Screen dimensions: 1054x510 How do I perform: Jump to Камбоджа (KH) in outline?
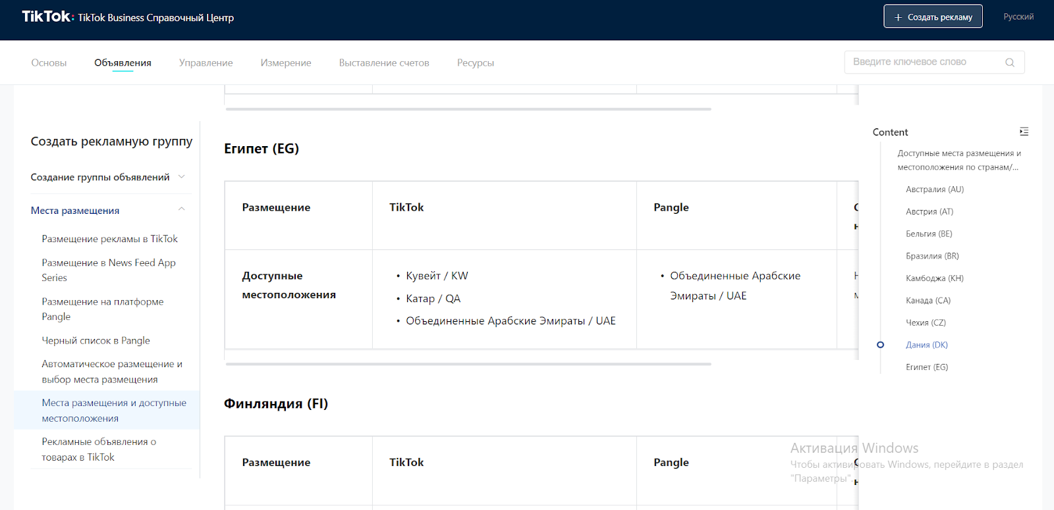[x=935, y=278]
